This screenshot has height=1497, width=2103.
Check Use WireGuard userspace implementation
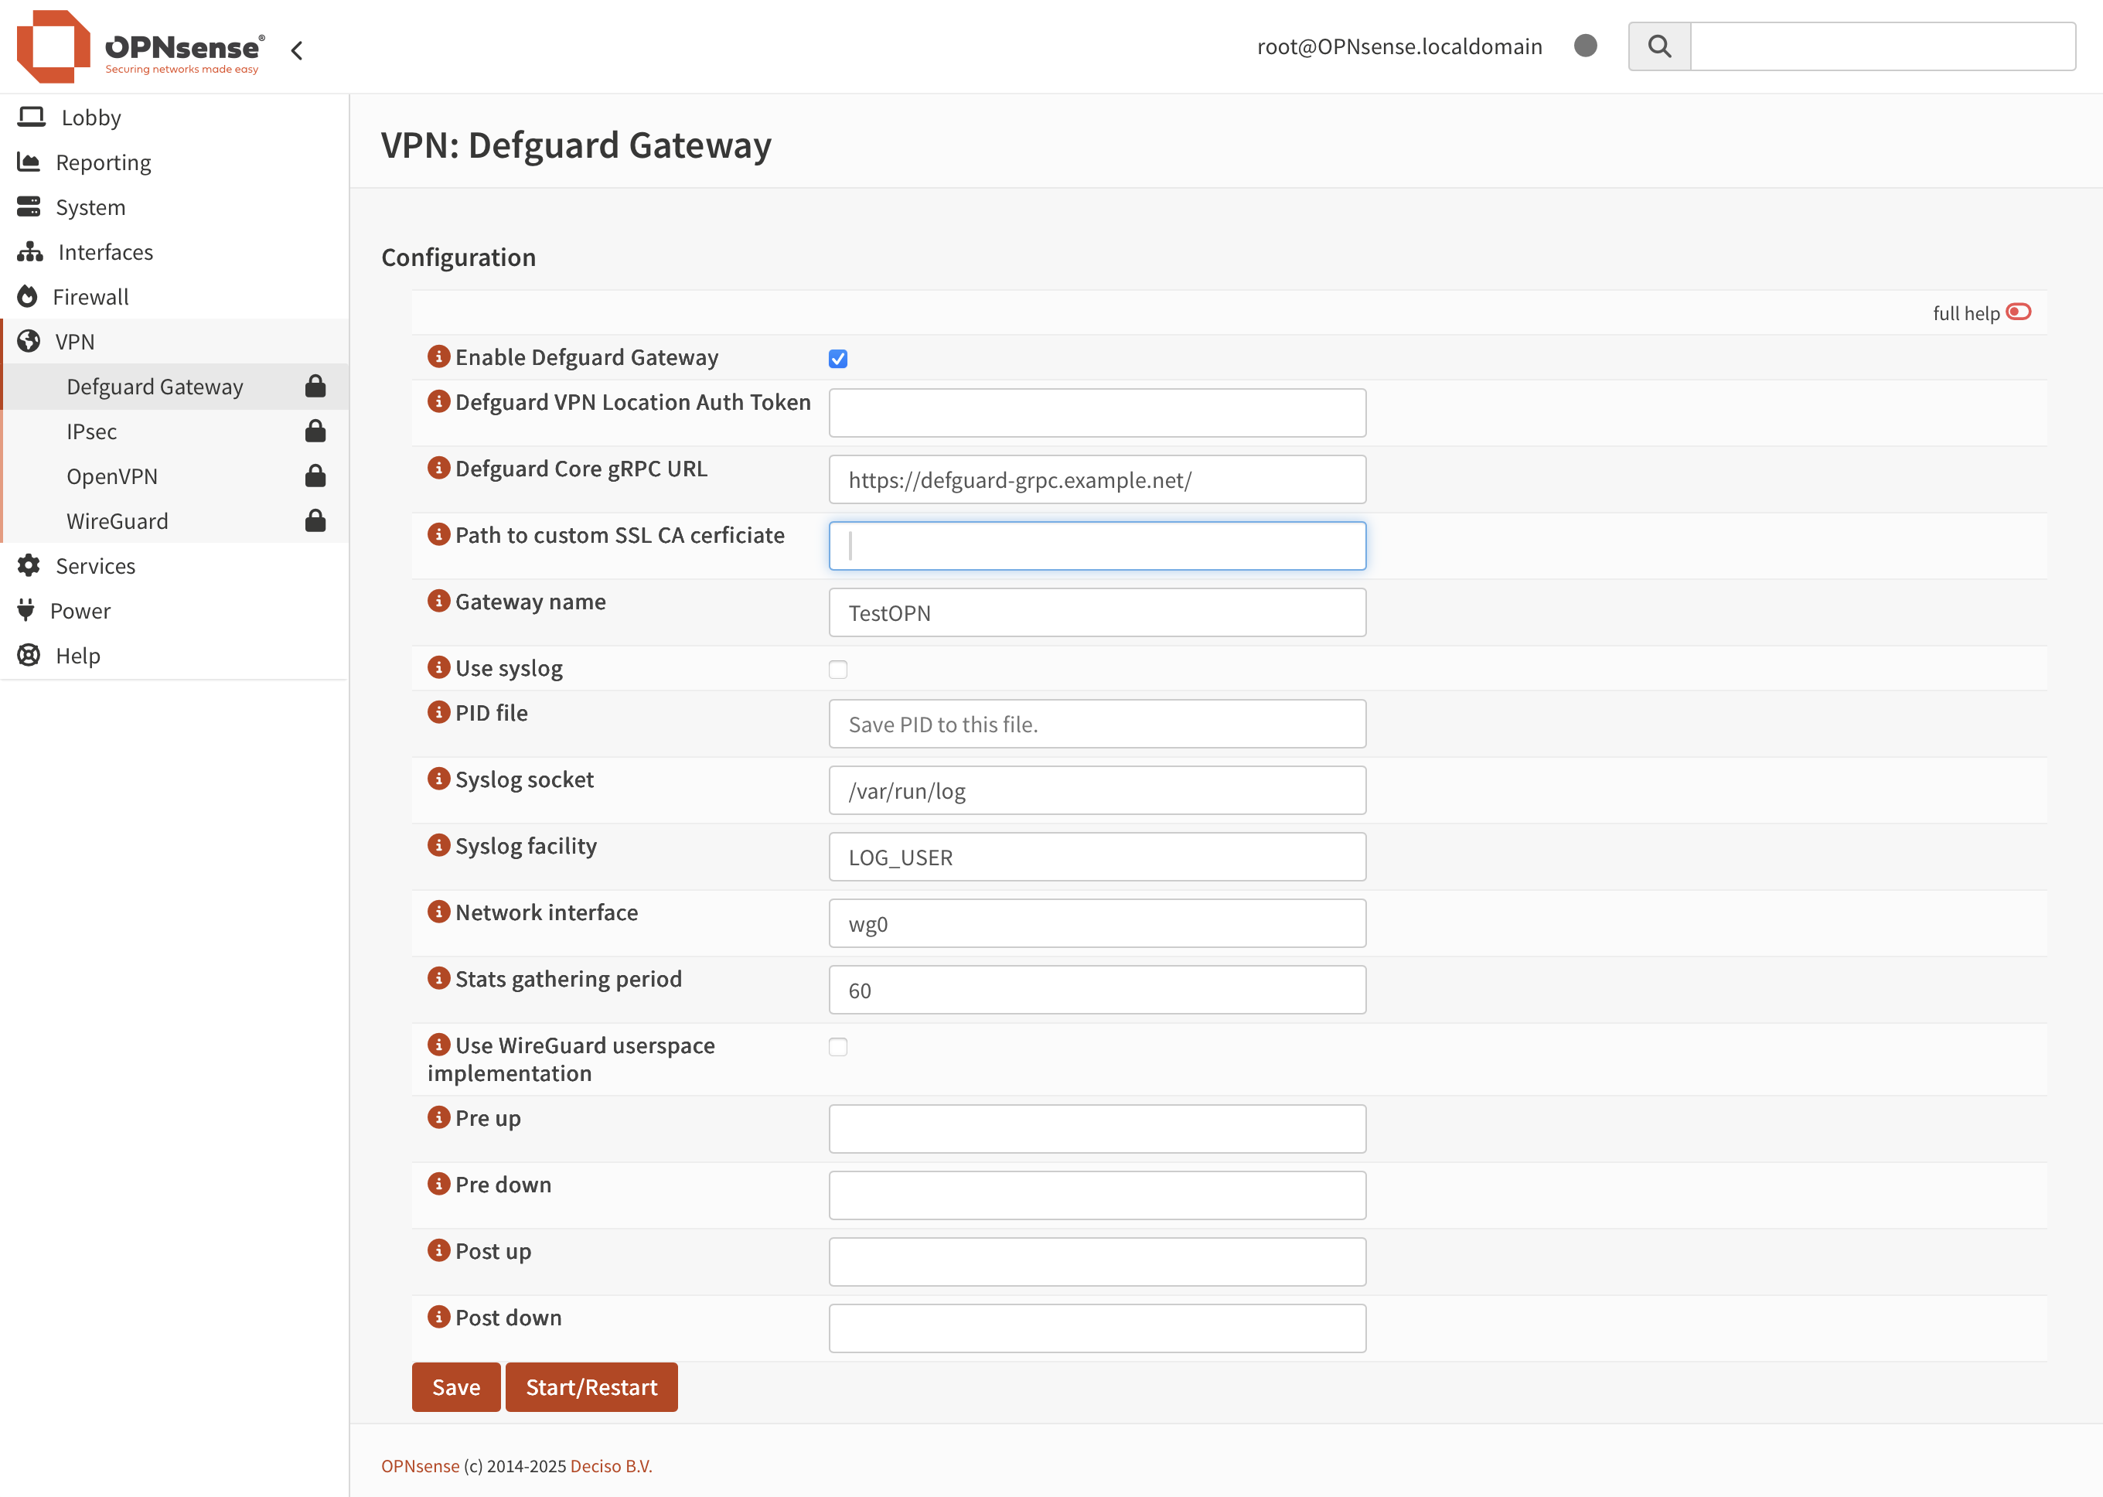(837, 1046)
